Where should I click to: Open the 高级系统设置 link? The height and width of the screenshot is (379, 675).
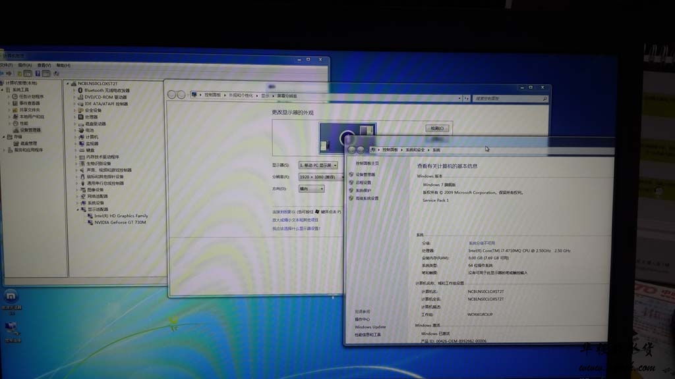point(367,198)
